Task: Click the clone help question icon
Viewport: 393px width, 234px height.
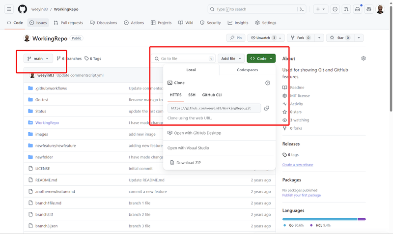Action: 268,83
